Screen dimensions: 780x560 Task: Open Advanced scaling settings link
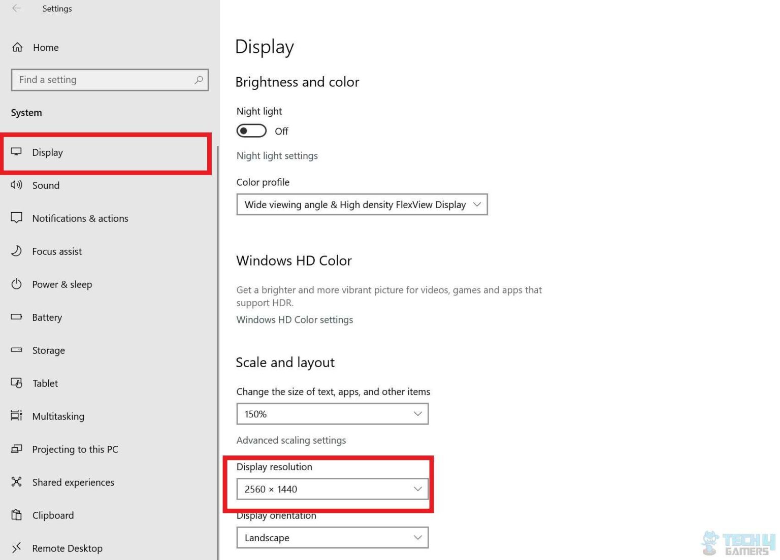(291, 440)
